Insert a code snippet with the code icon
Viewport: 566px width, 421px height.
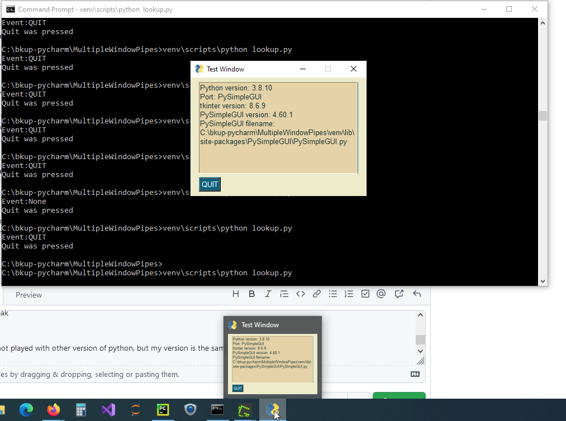click(300, 294)
